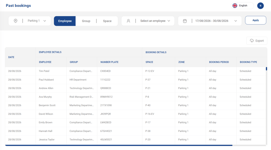Click the EMPLOYEE column header
This screenshot has height=150, width=271.
pos(45,62)
